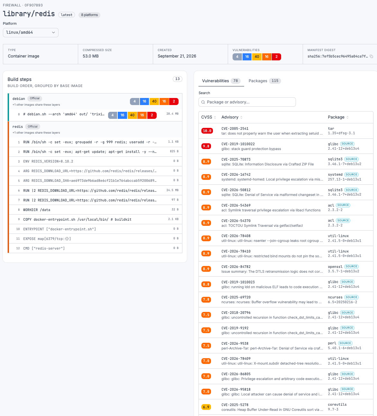Click the blue 16 badge in Vulnerabilities summary
377x416 pixels.
pos(247,57)
